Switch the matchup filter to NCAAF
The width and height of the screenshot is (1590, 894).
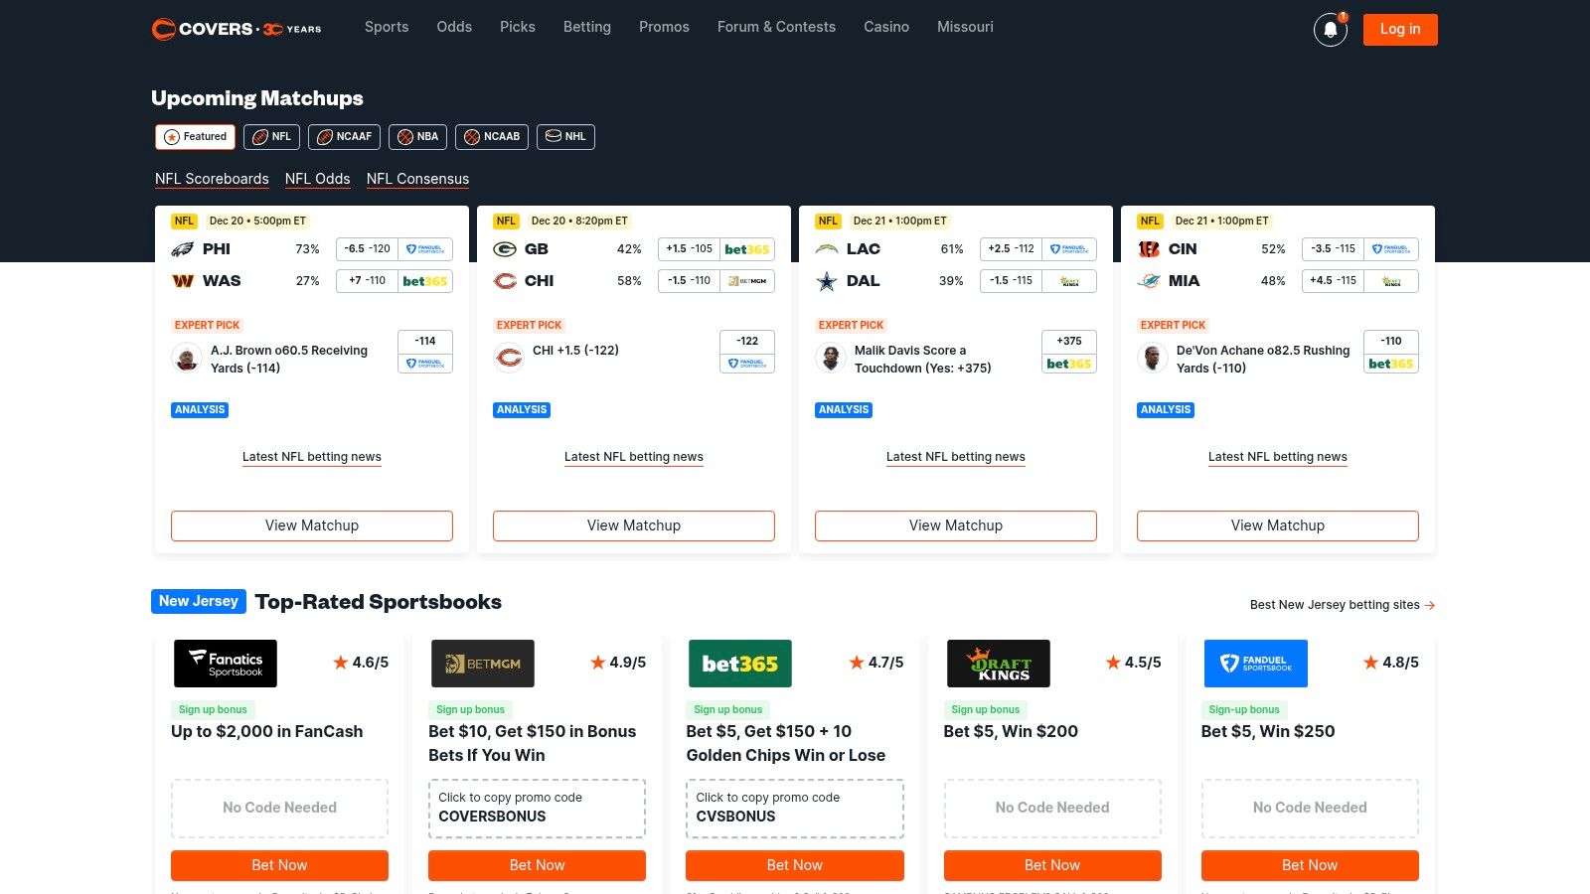[344, 137]
